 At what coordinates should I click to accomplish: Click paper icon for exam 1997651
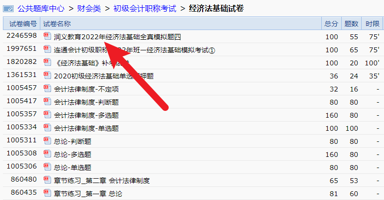(x=47, y=49)
